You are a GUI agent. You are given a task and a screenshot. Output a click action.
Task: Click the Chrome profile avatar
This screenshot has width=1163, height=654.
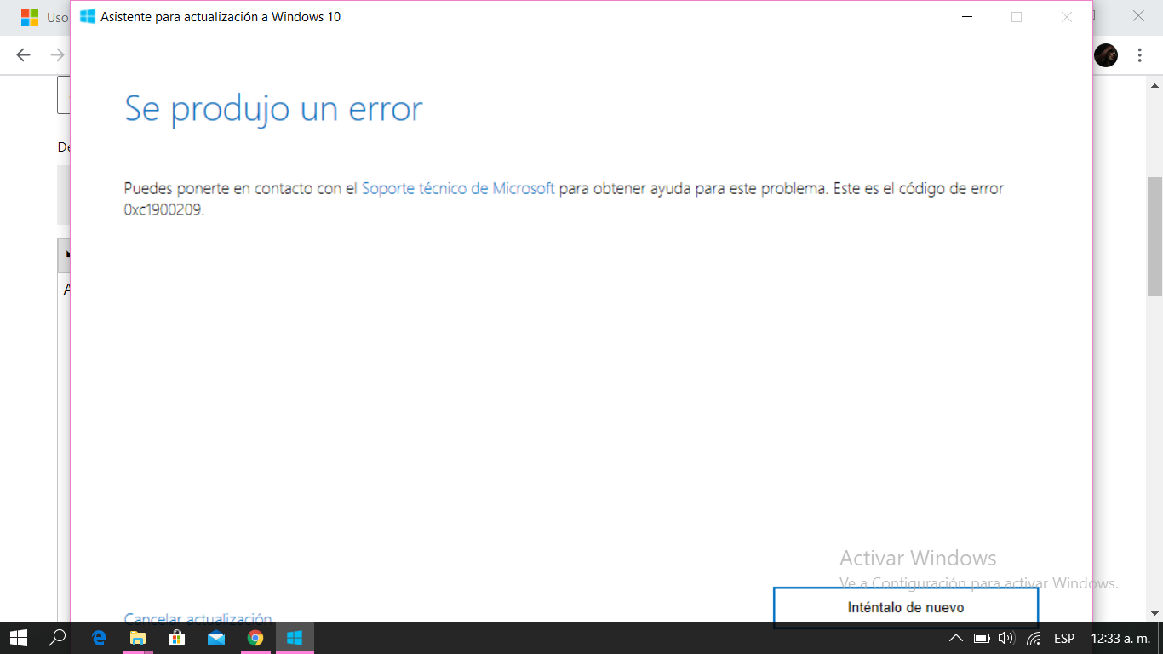point(1106,55)
